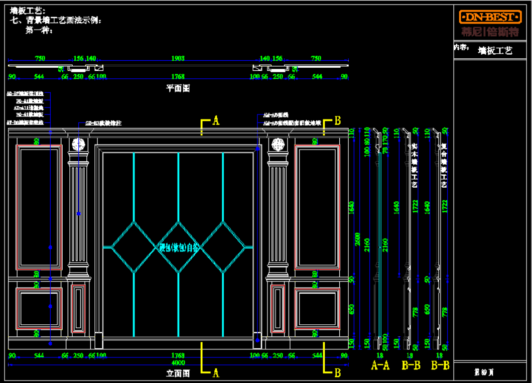Click the page number in bottom-right
This screenshot has width=532, height=383.
click(484, 372)
